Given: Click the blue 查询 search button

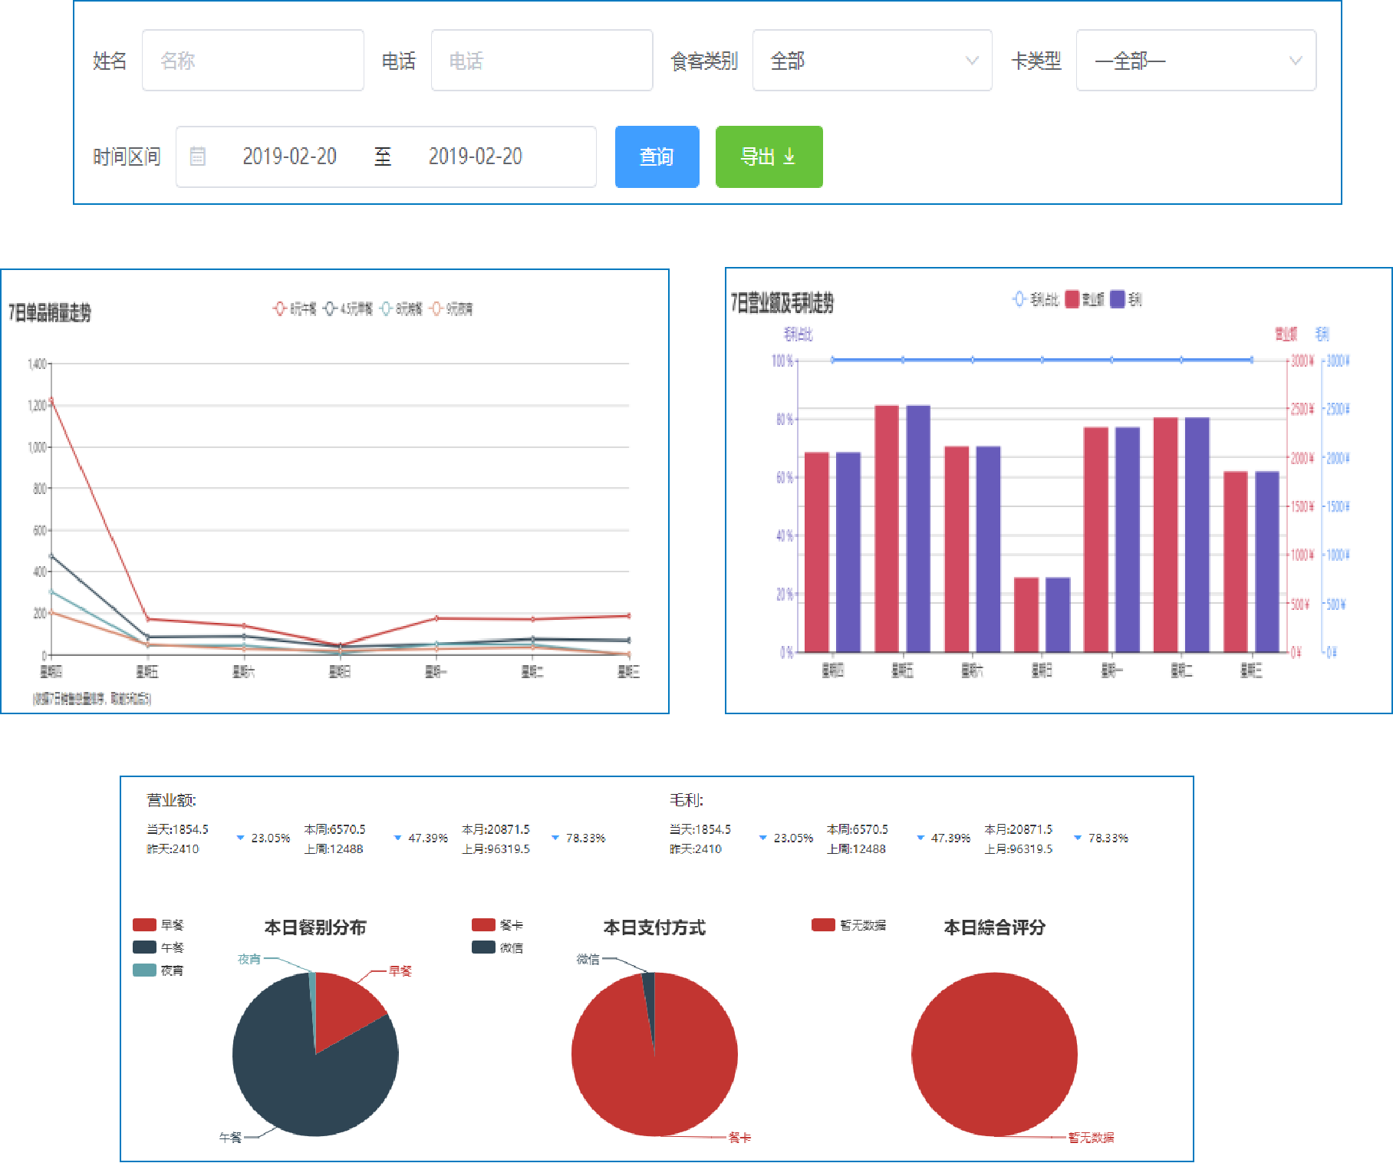Looking at the screenshot, I should coord(657,156).
